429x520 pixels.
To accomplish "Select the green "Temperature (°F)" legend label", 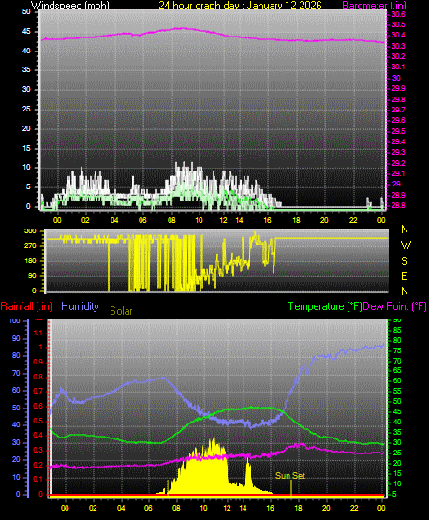I will (325, 306).
